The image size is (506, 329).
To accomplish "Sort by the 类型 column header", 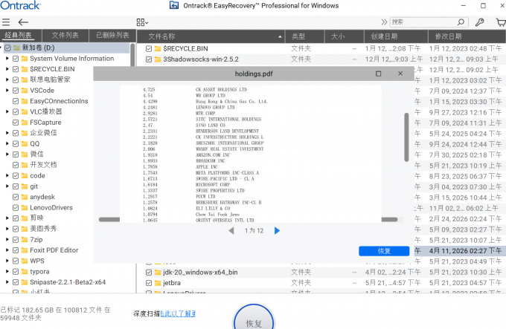I will [x=304, y=36].
